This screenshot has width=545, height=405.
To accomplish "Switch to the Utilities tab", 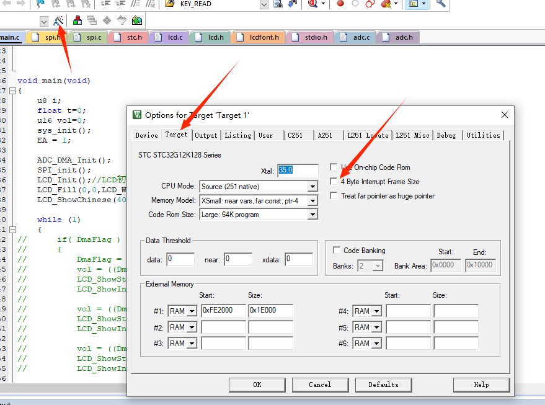I will (x=483, y=135).
